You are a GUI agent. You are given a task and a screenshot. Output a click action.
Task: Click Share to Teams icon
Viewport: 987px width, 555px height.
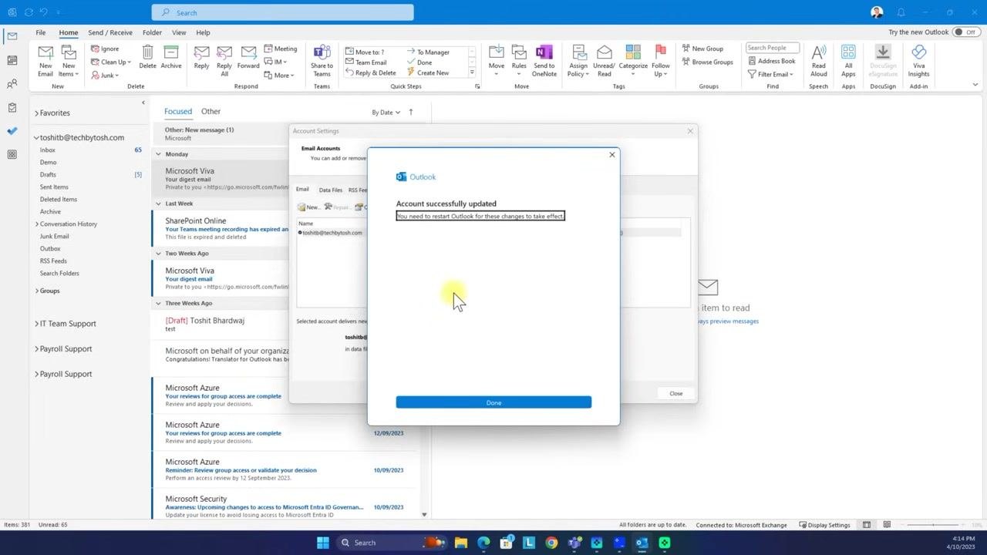click(322, 61)
